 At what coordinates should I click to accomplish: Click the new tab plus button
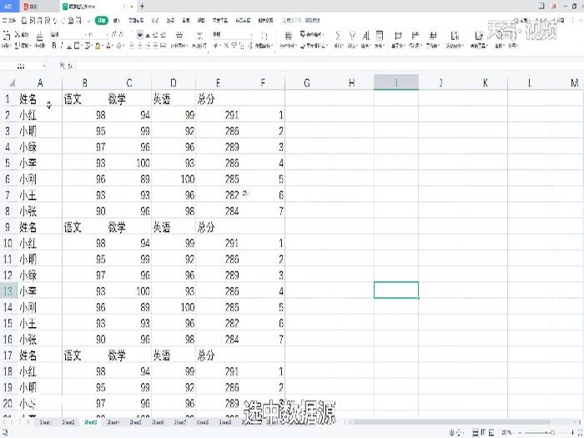tap(142, 7)
